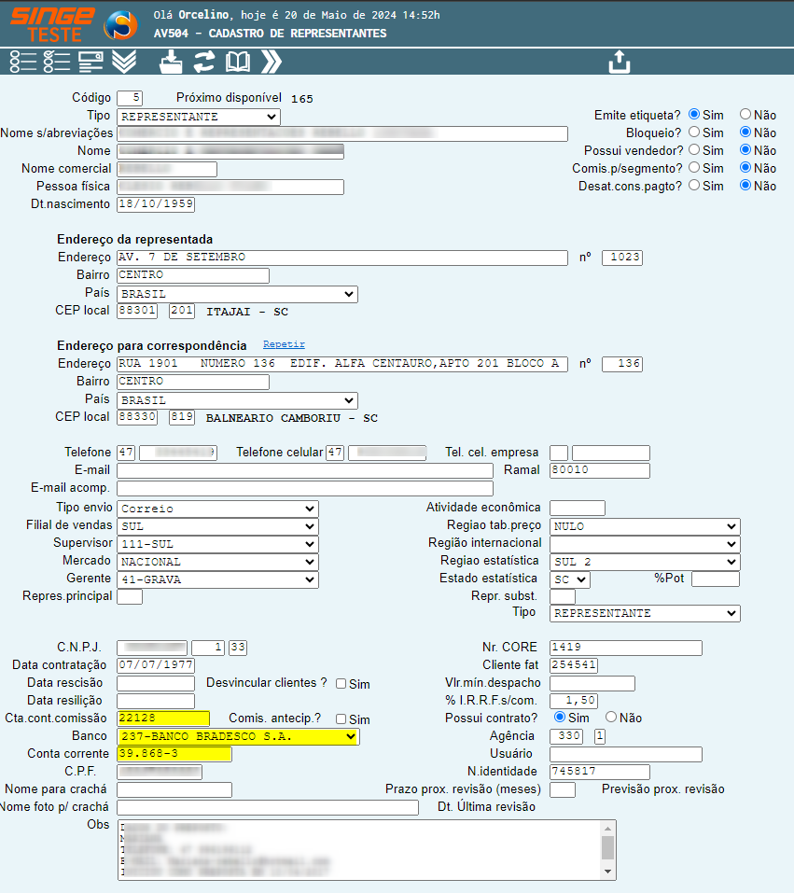Click the double right-chevron next icon
The image size is (794, 893).
point(272,63)
